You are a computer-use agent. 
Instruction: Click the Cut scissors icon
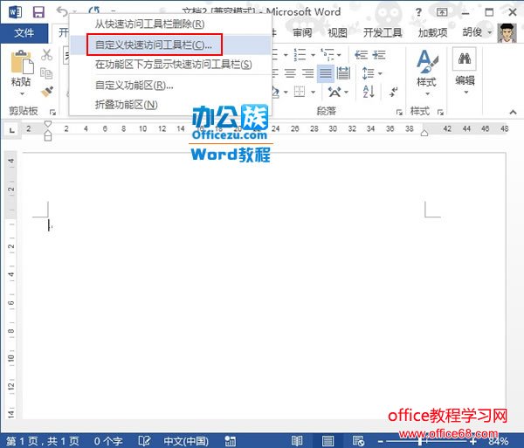pyautogui.click(x=46, y=55)
